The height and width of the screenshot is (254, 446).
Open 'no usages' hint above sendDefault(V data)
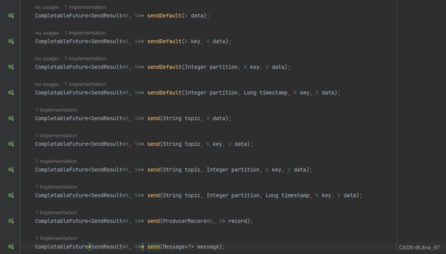(x=47, y=7)
